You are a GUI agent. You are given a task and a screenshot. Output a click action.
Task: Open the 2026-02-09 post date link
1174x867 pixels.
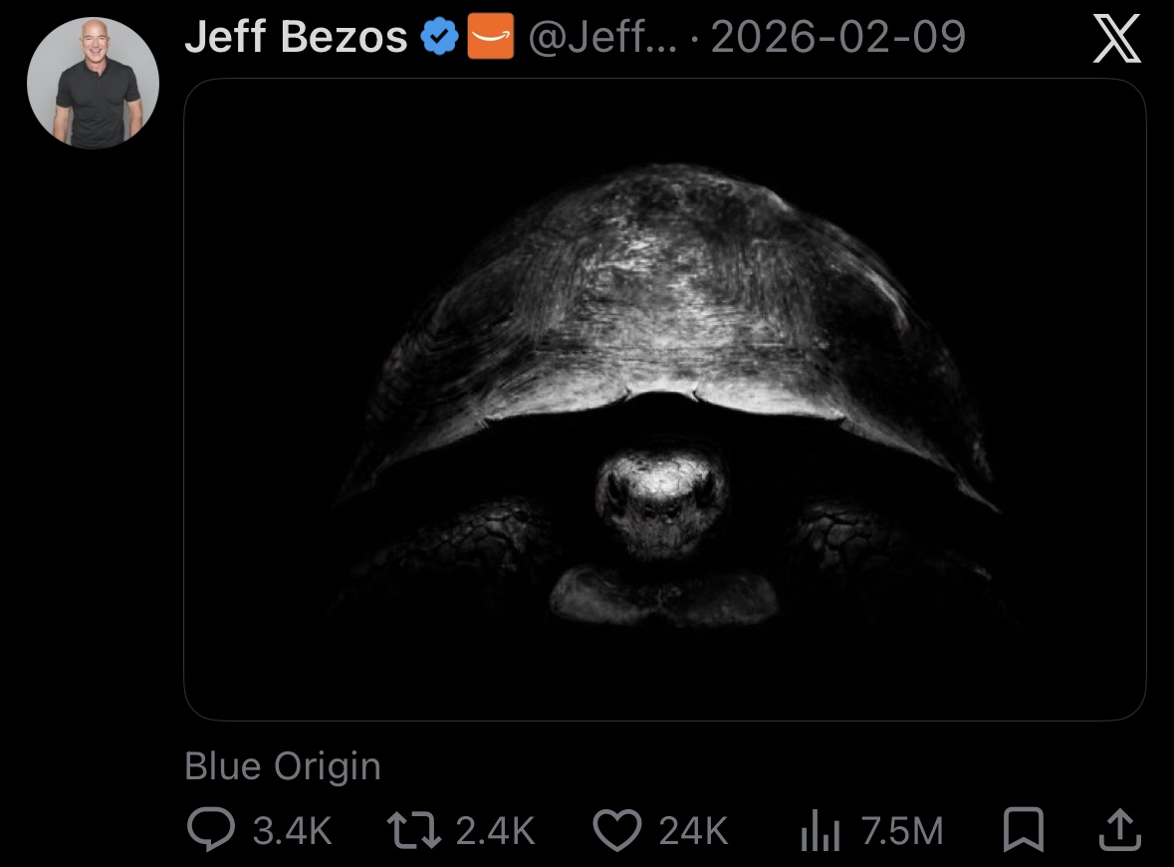[838, 37]
